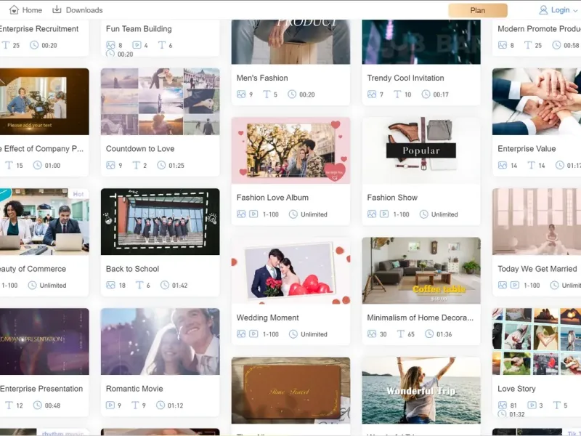Viewport: 581px width, 436px height.
Task: Click text icon under Fun Team Building
Action: point(162,45)
